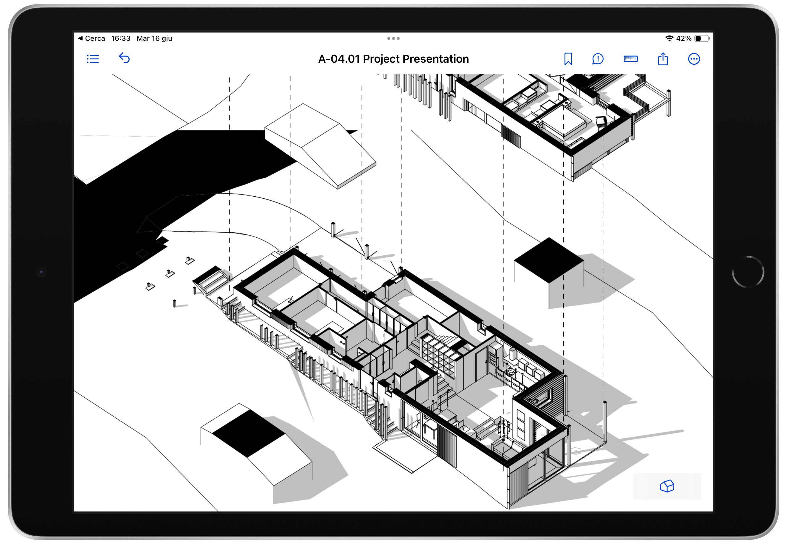Tap the Wi-Fi status icon
This screenshot has height=544, width=787.
669,38
